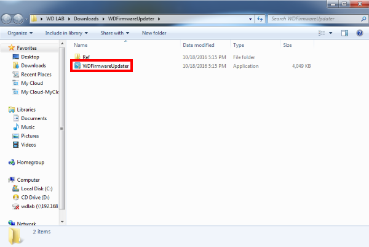Click WDFirmwareUpdater breadcrumb in address bar
This screenshot has height=247, width=369.
(x=131, y=18)
